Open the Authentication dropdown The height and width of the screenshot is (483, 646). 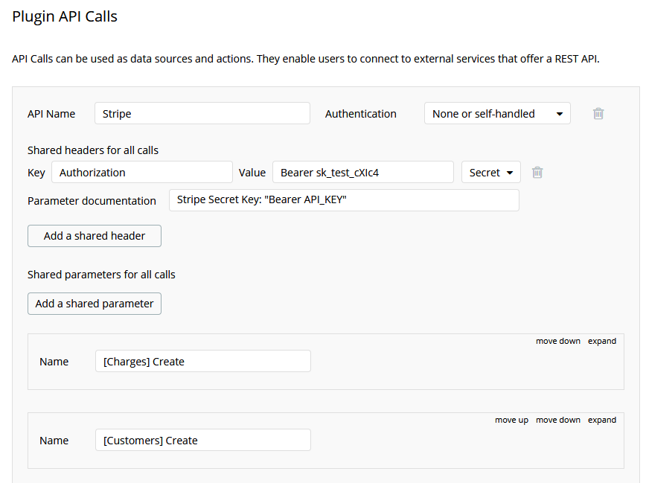pos(496,114)
